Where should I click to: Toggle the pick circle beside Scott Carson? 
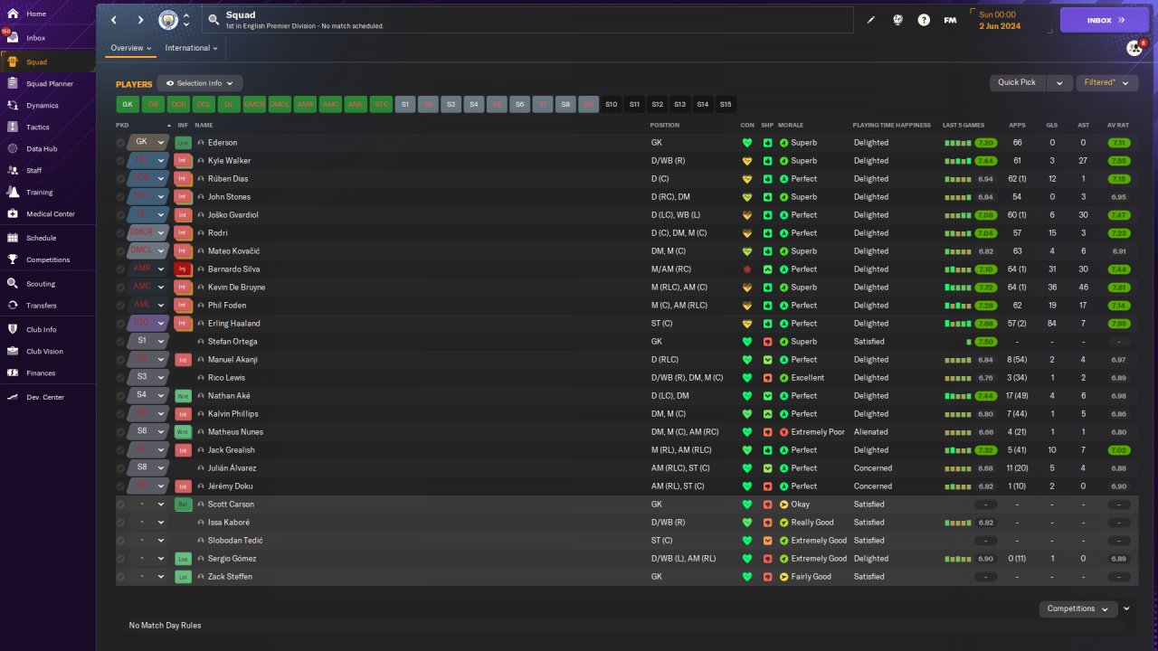(120, 505)
